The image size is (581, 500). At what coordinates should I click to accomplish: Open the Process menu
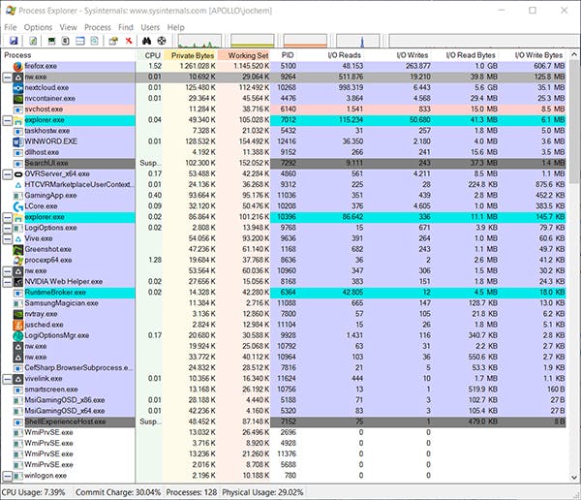98,27
